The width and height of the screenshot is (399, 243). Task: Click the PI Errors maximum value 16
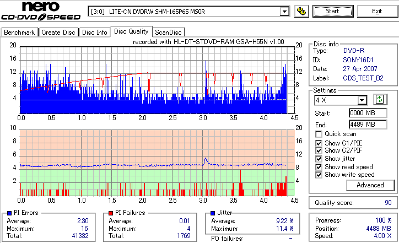(x=84, y=229)
